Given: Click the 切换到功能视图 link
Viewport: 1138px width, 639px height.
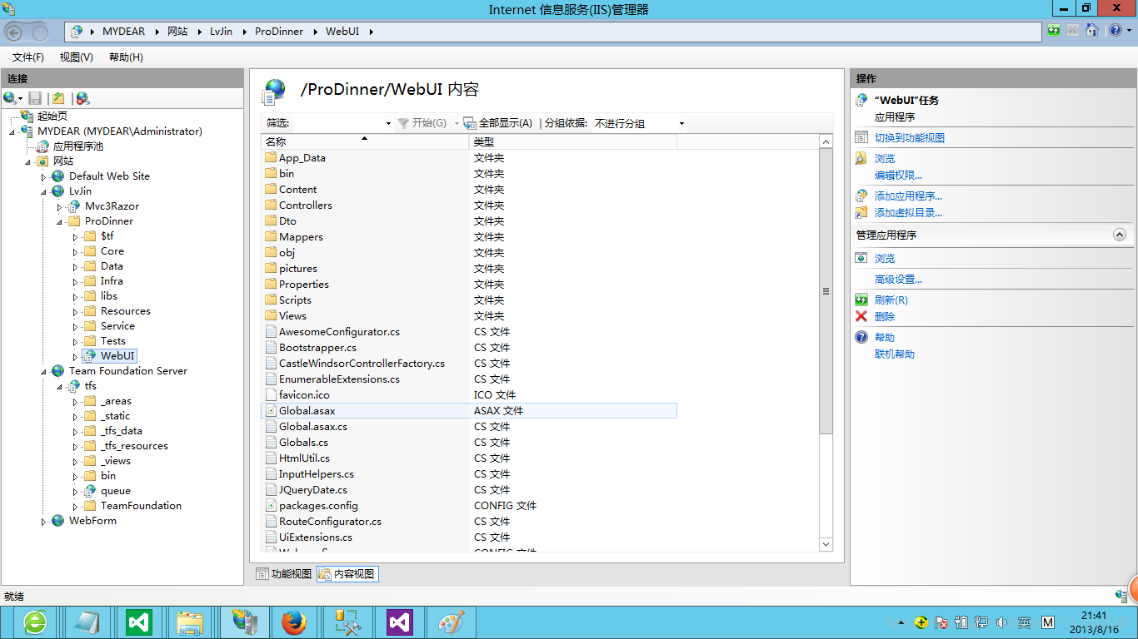Looking at the screenshot, I should (x=910, y=138).
